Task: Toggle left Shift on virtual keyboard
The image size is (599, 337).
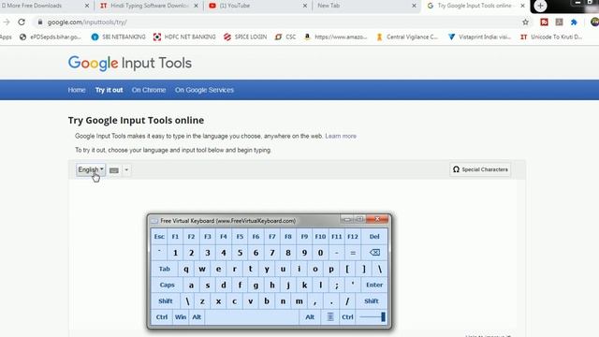Action: [x=166, y=300]
